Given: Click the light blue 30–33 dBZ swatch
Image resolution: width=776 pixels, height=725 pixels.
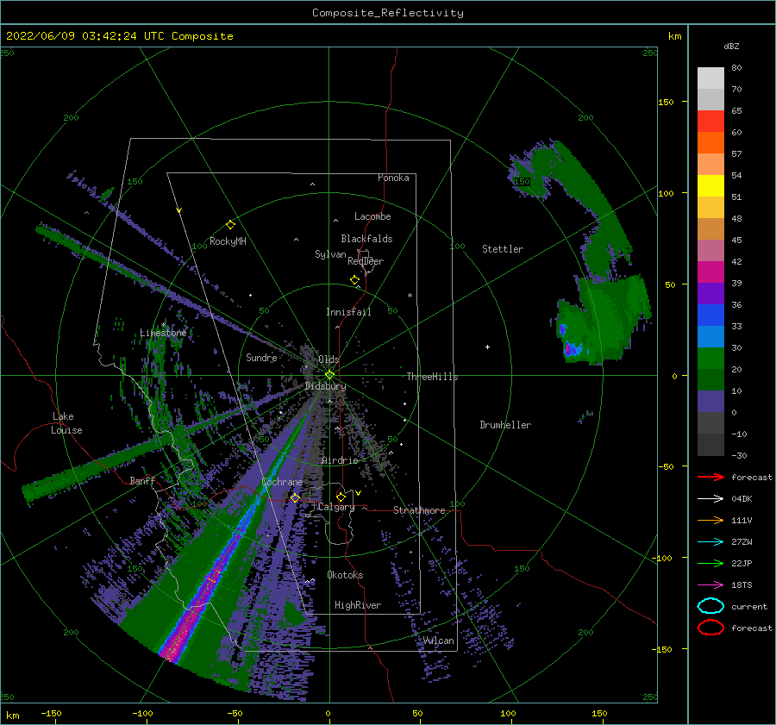Looking at the screenshot, I should click(710, 337).
